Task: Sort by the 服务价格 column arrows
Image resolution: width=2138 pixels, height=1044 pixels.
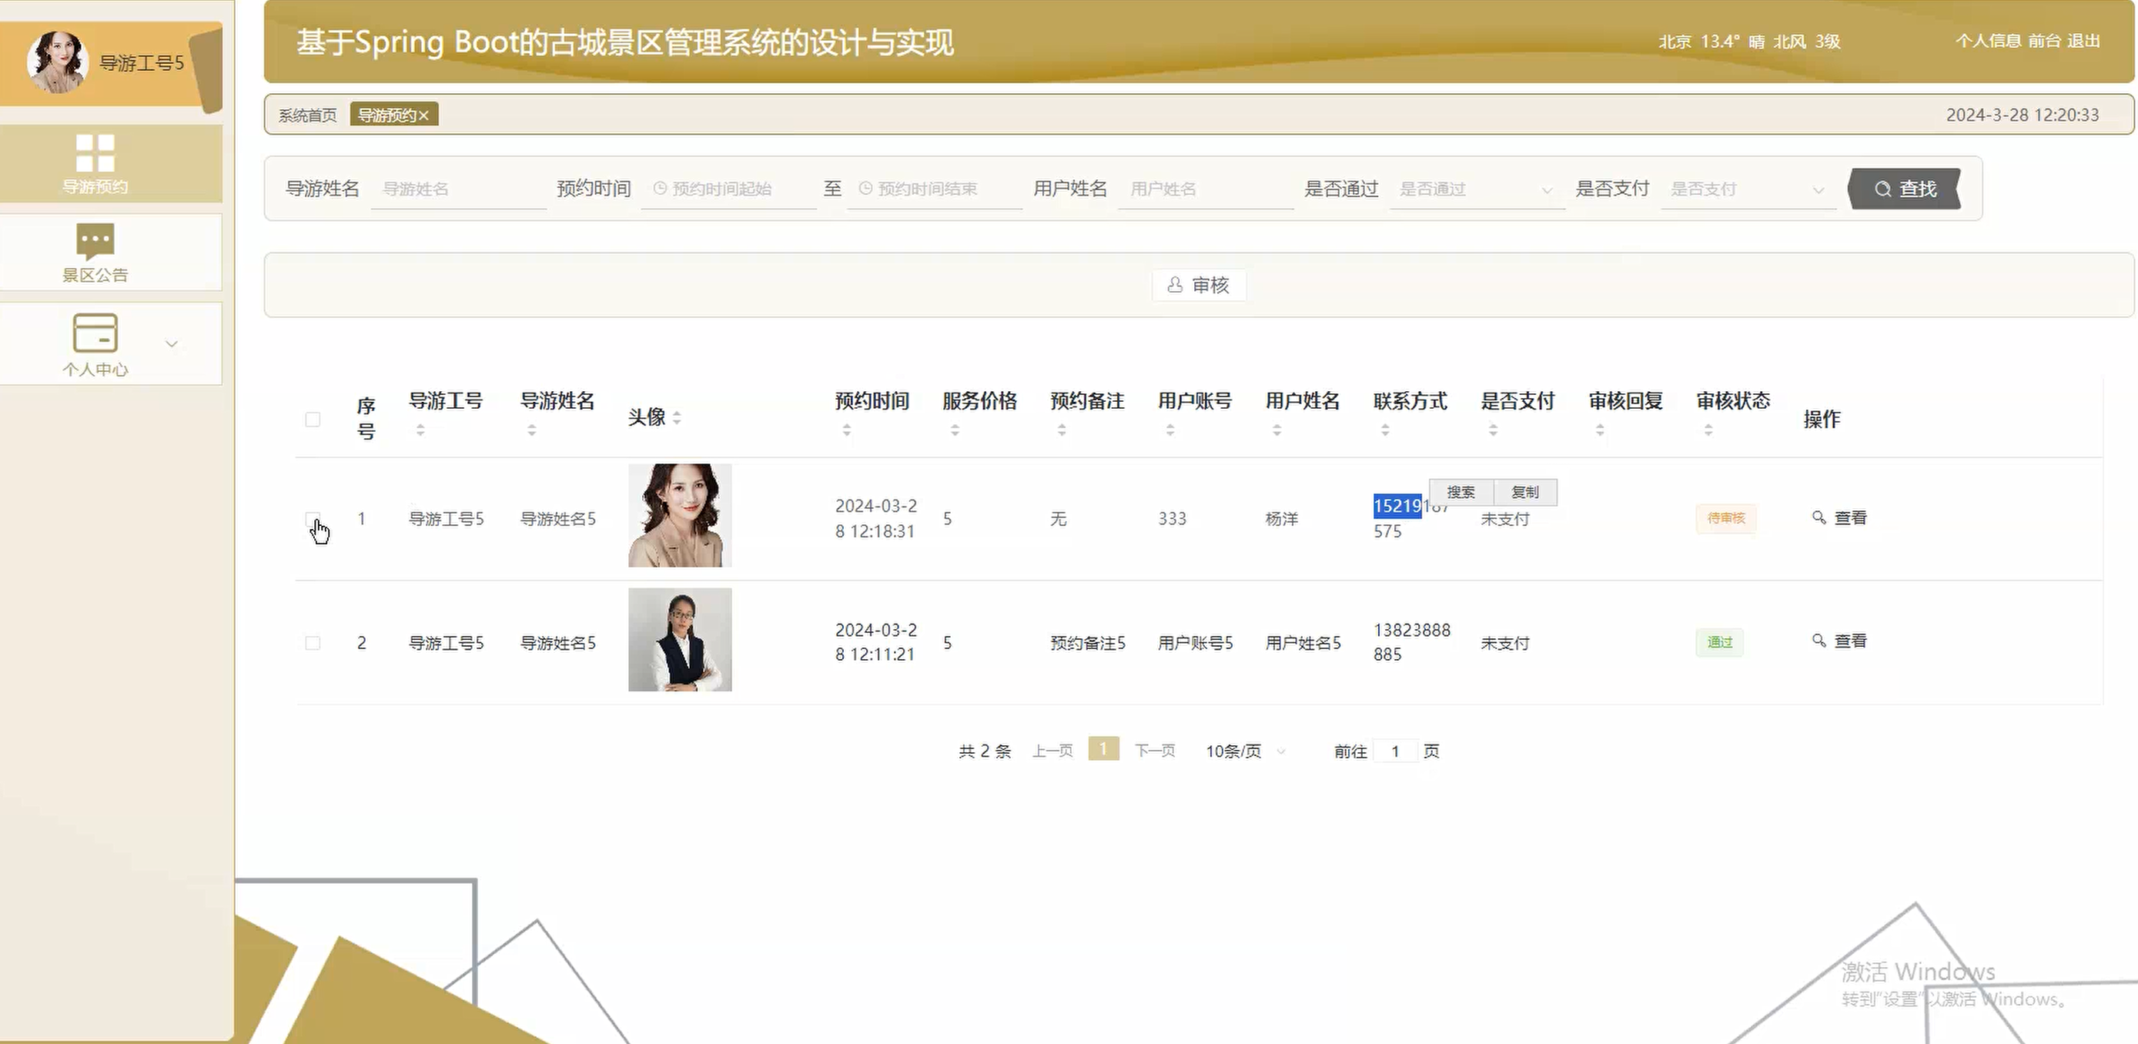Action: tap(955, 430)
